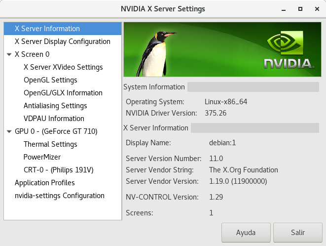Show OpenGL/GLX Information page

click(x=63, y=93)
